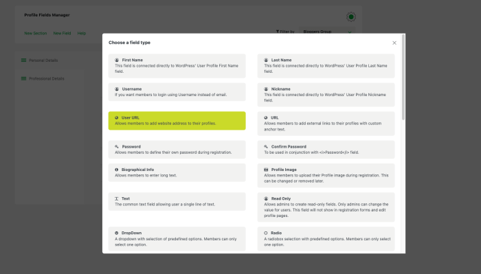481x274 pixels.
Task: Click the Choose a field type title
Action: [x=129, y=43]
